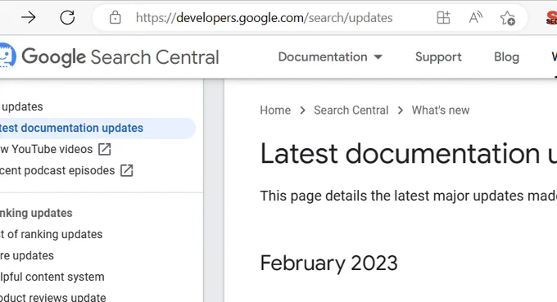
Task: Click Search Central breadcrumb
Action: 351,110
